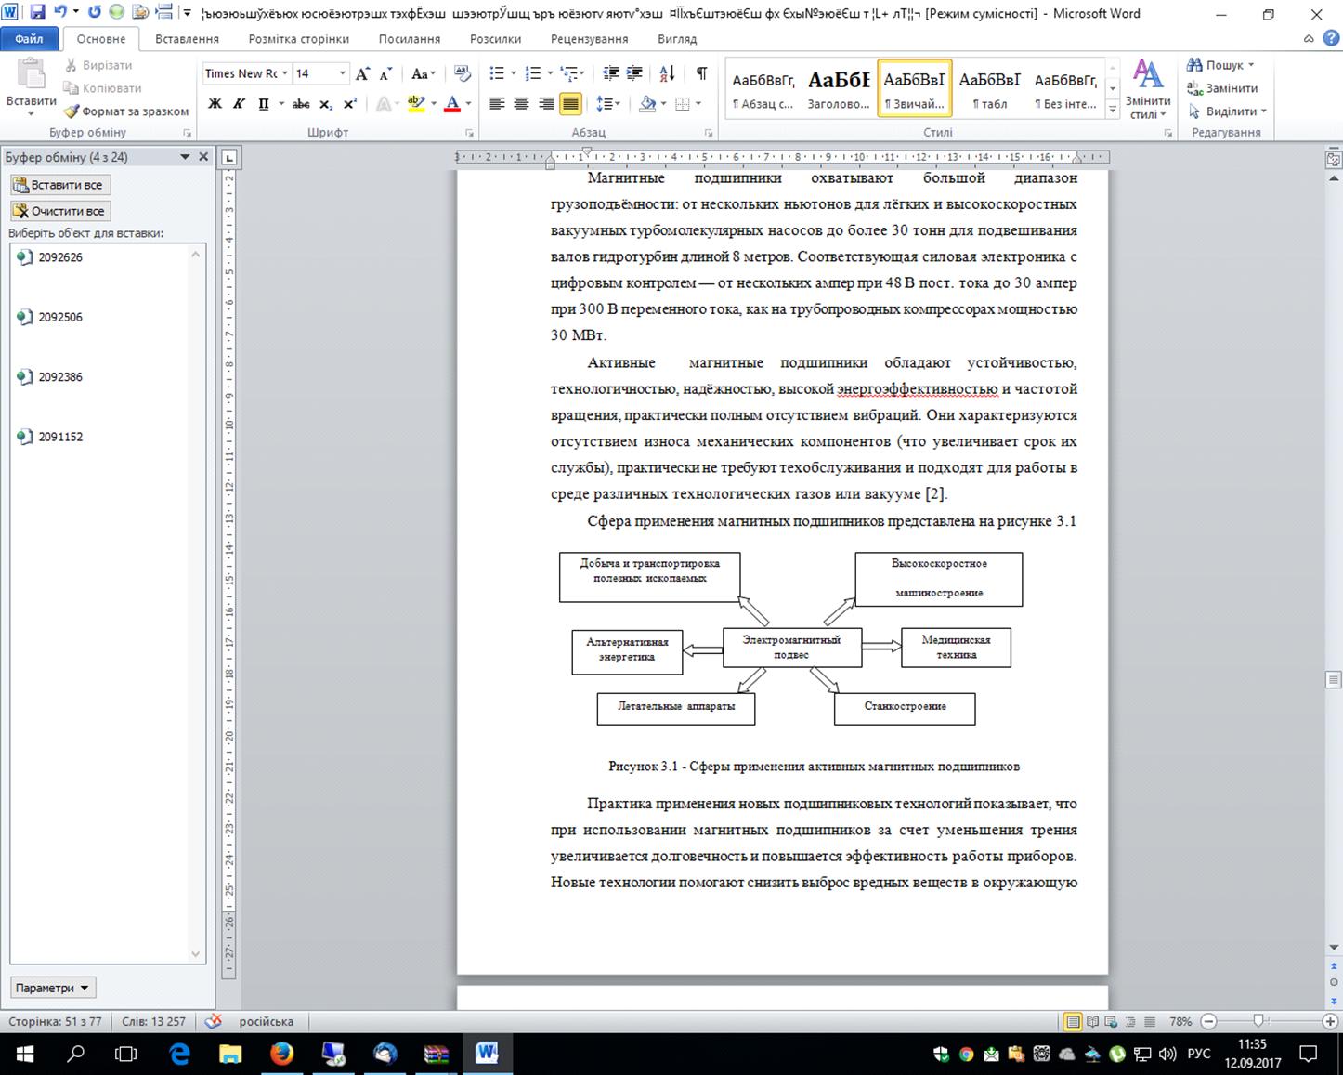Expand the Параметри dropdown in clipboard pane
The width and height of the screenshot is (1343, 1075).
click(54, 988)
